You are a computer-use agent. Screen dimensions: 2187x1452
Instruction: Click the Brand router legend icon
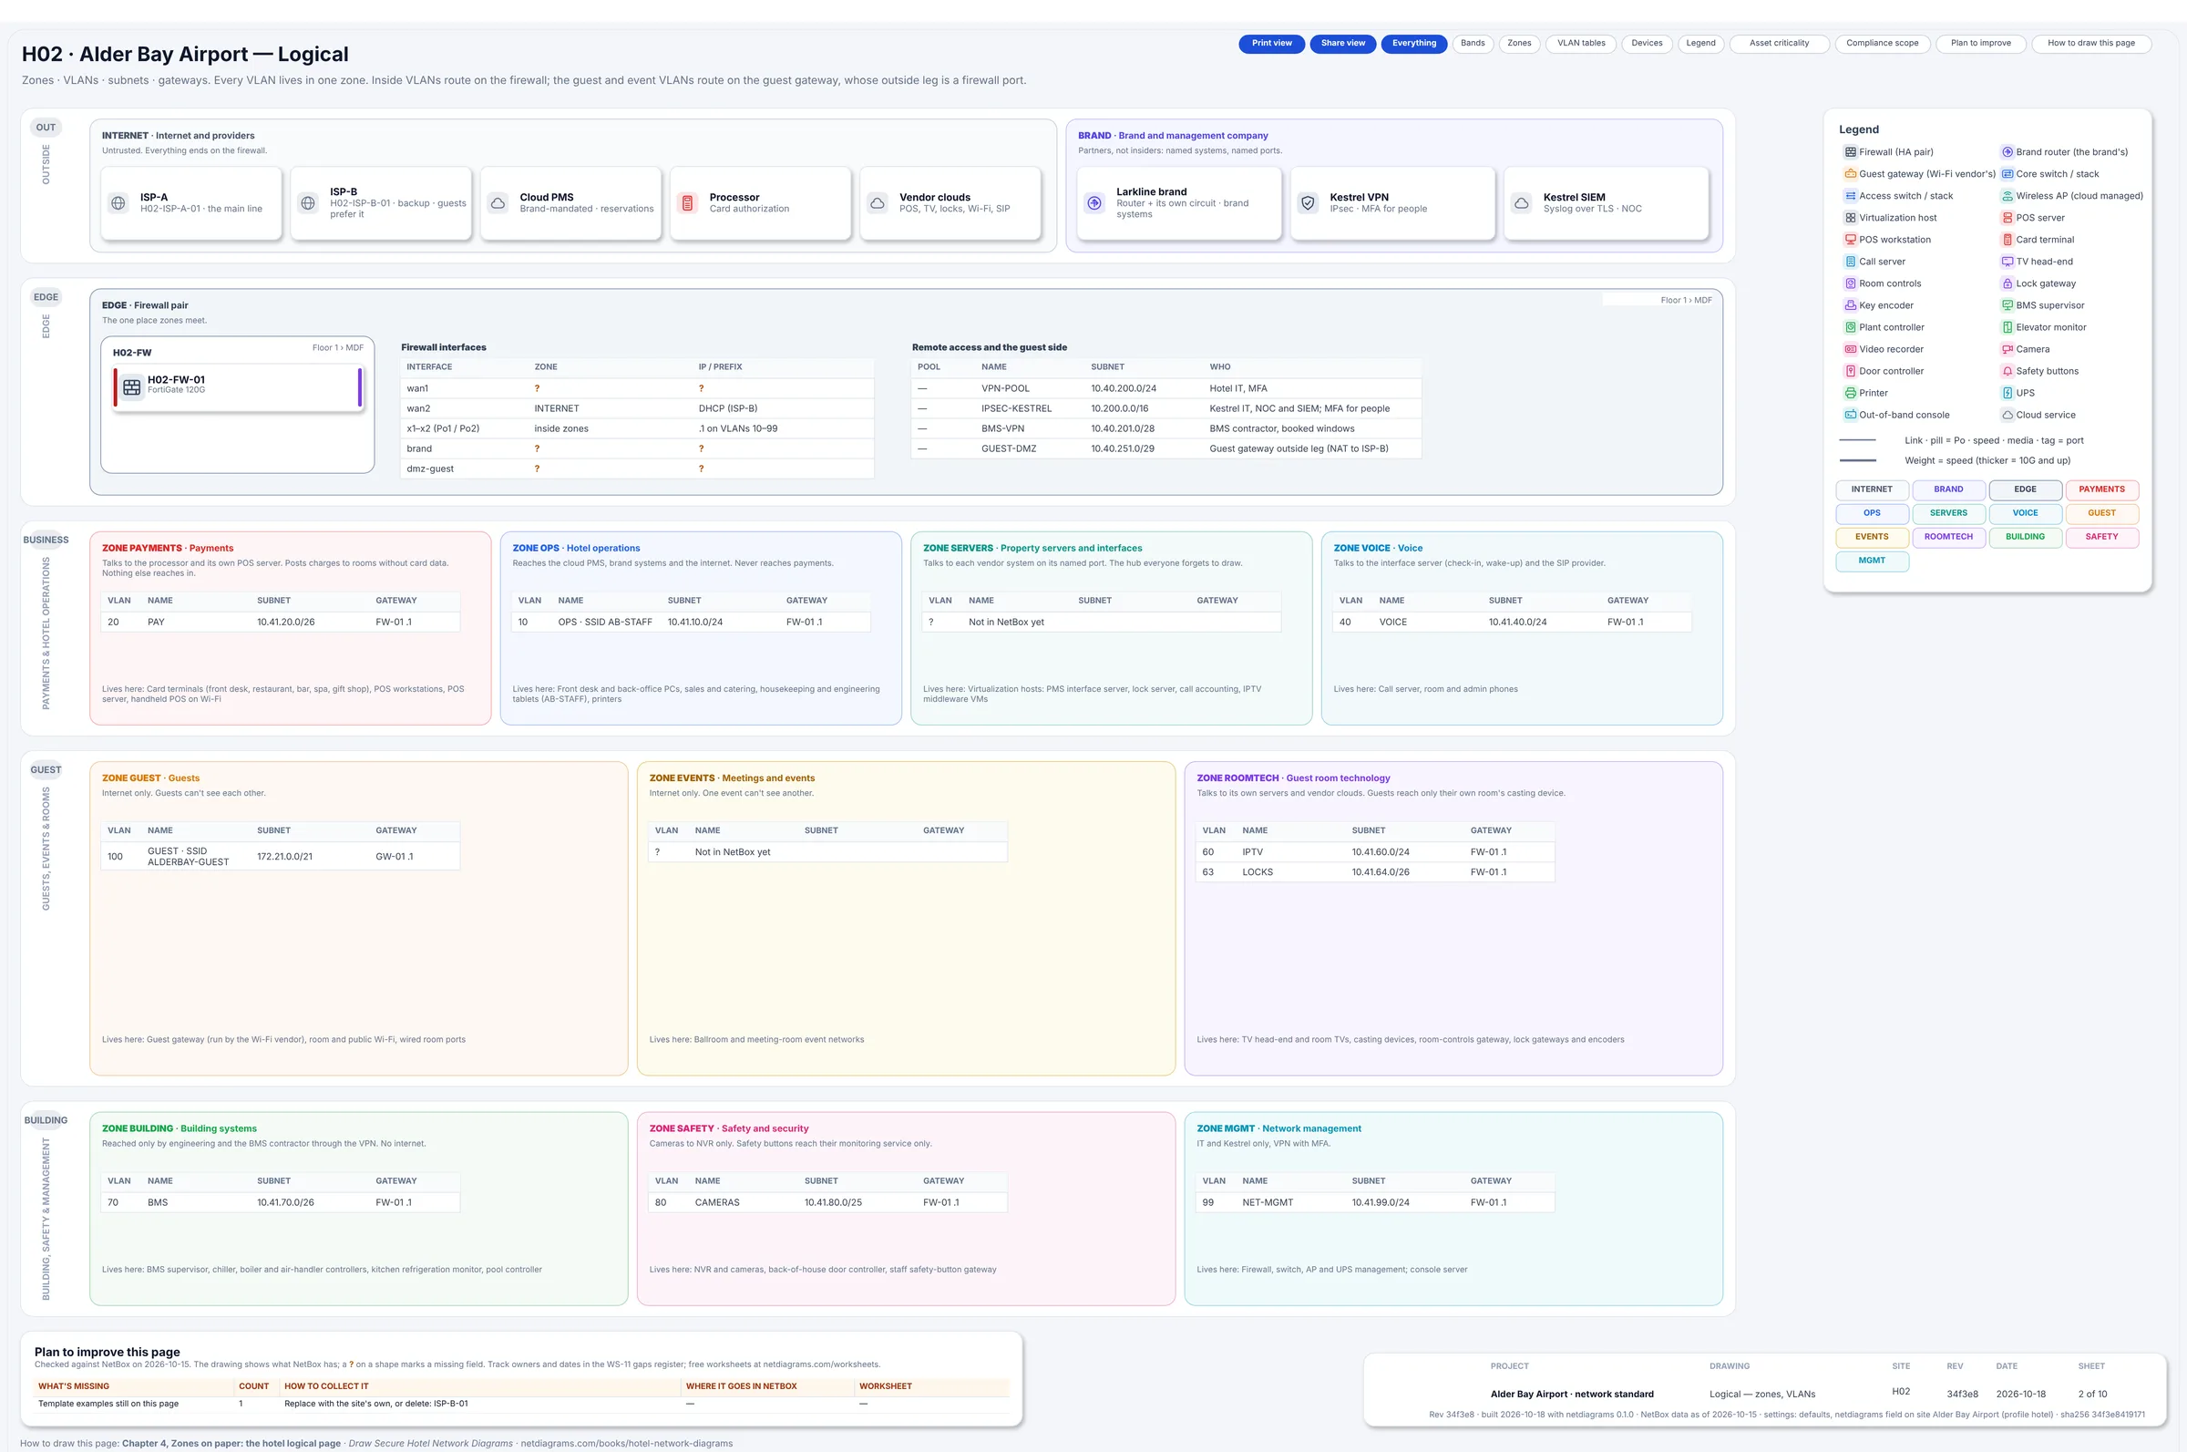(2007, 152)
